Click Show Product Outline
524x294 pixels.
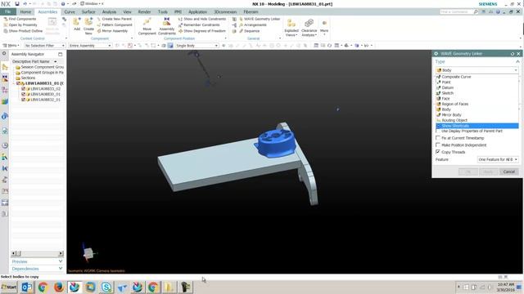coord(23,31)
